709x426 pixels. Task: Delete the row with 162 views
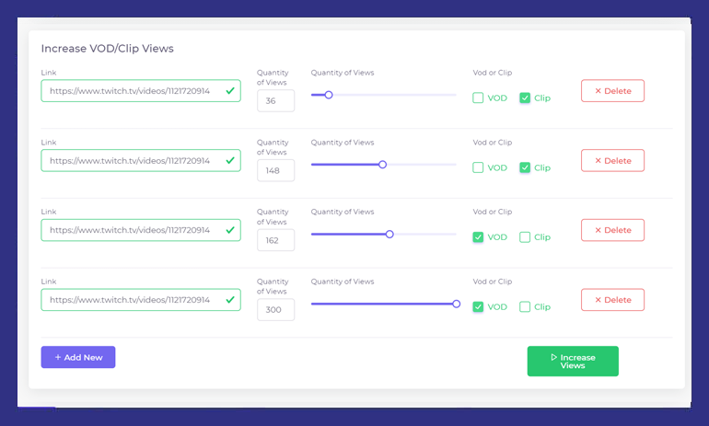pyautogui.click(x=612, y=230)
